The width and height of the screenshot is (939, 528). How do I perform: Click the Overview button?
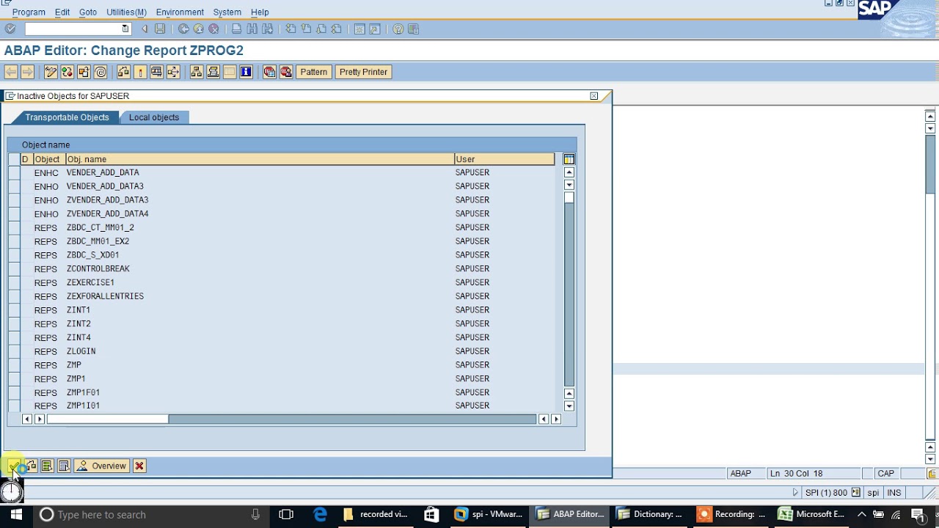pyautogui.click(x=101, y=466)
